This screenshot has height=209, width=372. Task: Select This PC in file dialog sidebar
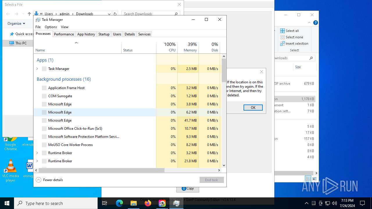coord(18,43)
